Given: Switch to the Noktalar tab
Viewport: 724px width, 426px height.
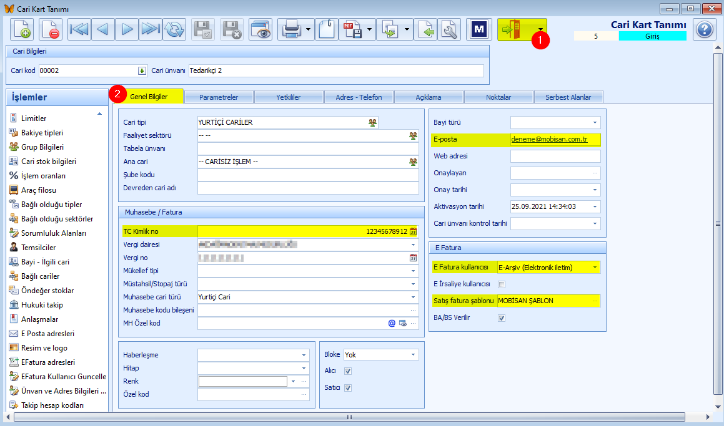Looking at the screenshot, I should 498,97.
